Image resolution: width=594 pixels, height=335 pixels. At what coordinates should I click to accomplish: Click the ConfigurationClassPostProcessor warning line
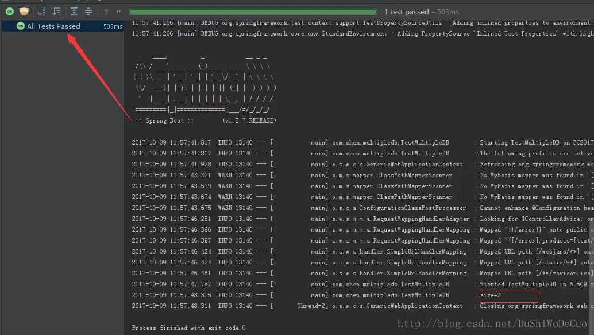pos(362,208)
